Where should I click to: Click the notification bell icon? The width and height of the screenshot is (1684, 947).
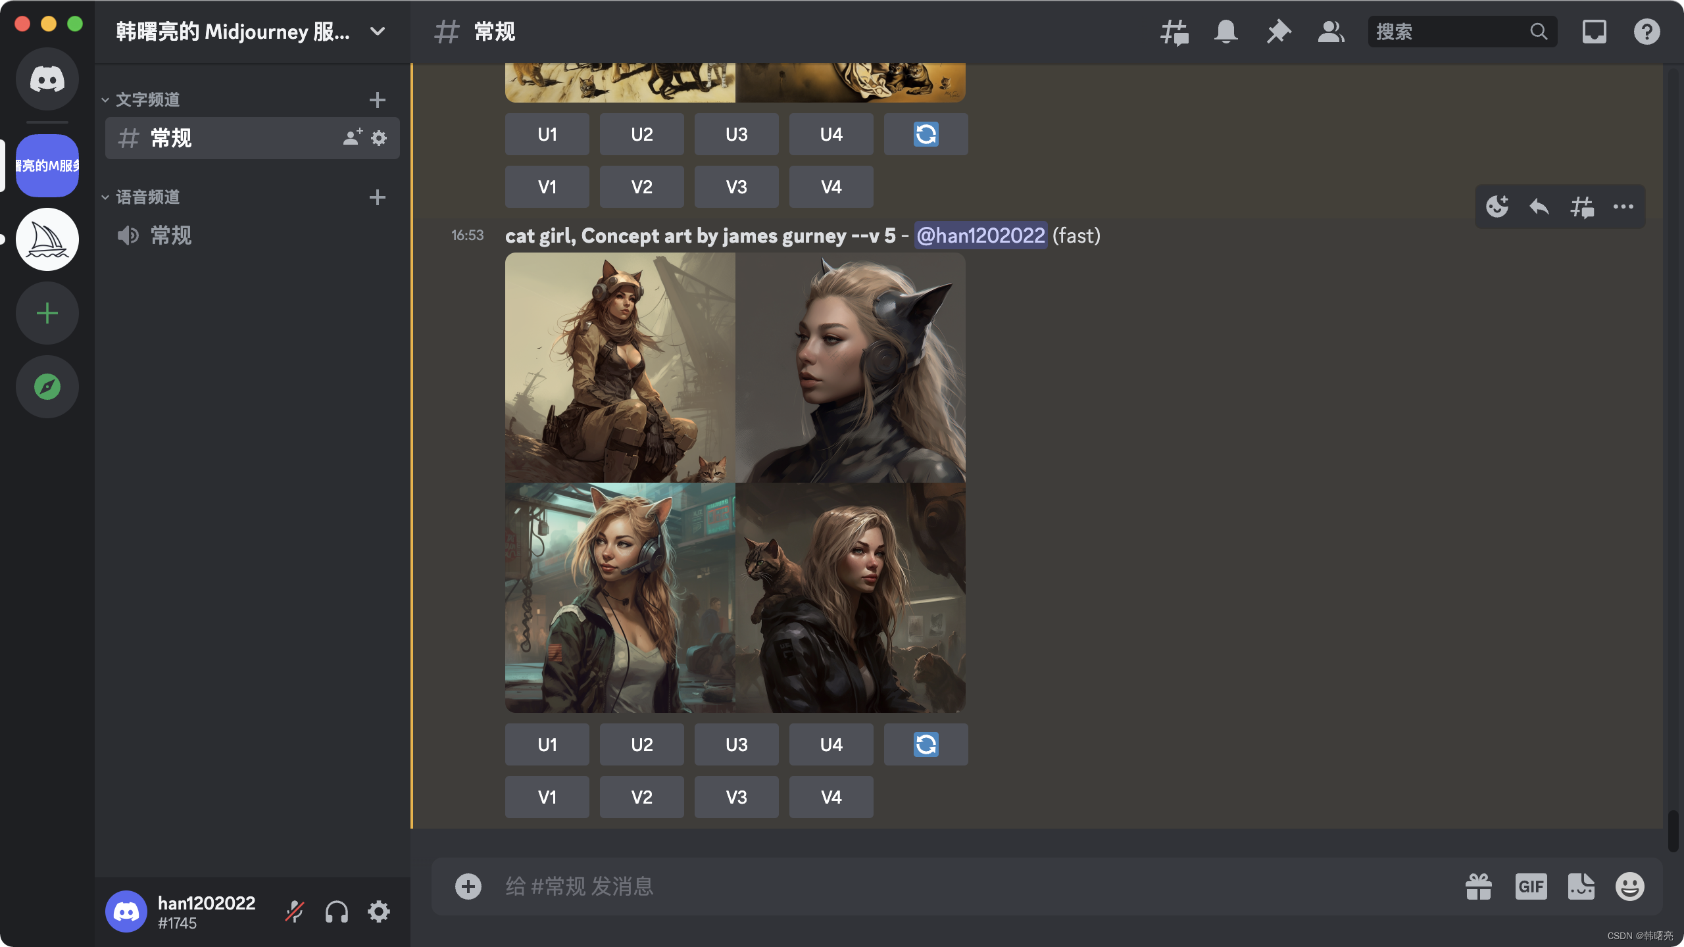pos(1226,32)
